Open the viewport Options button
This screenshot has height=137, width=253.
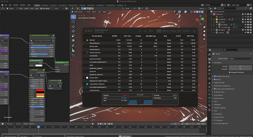pos(202,8)
